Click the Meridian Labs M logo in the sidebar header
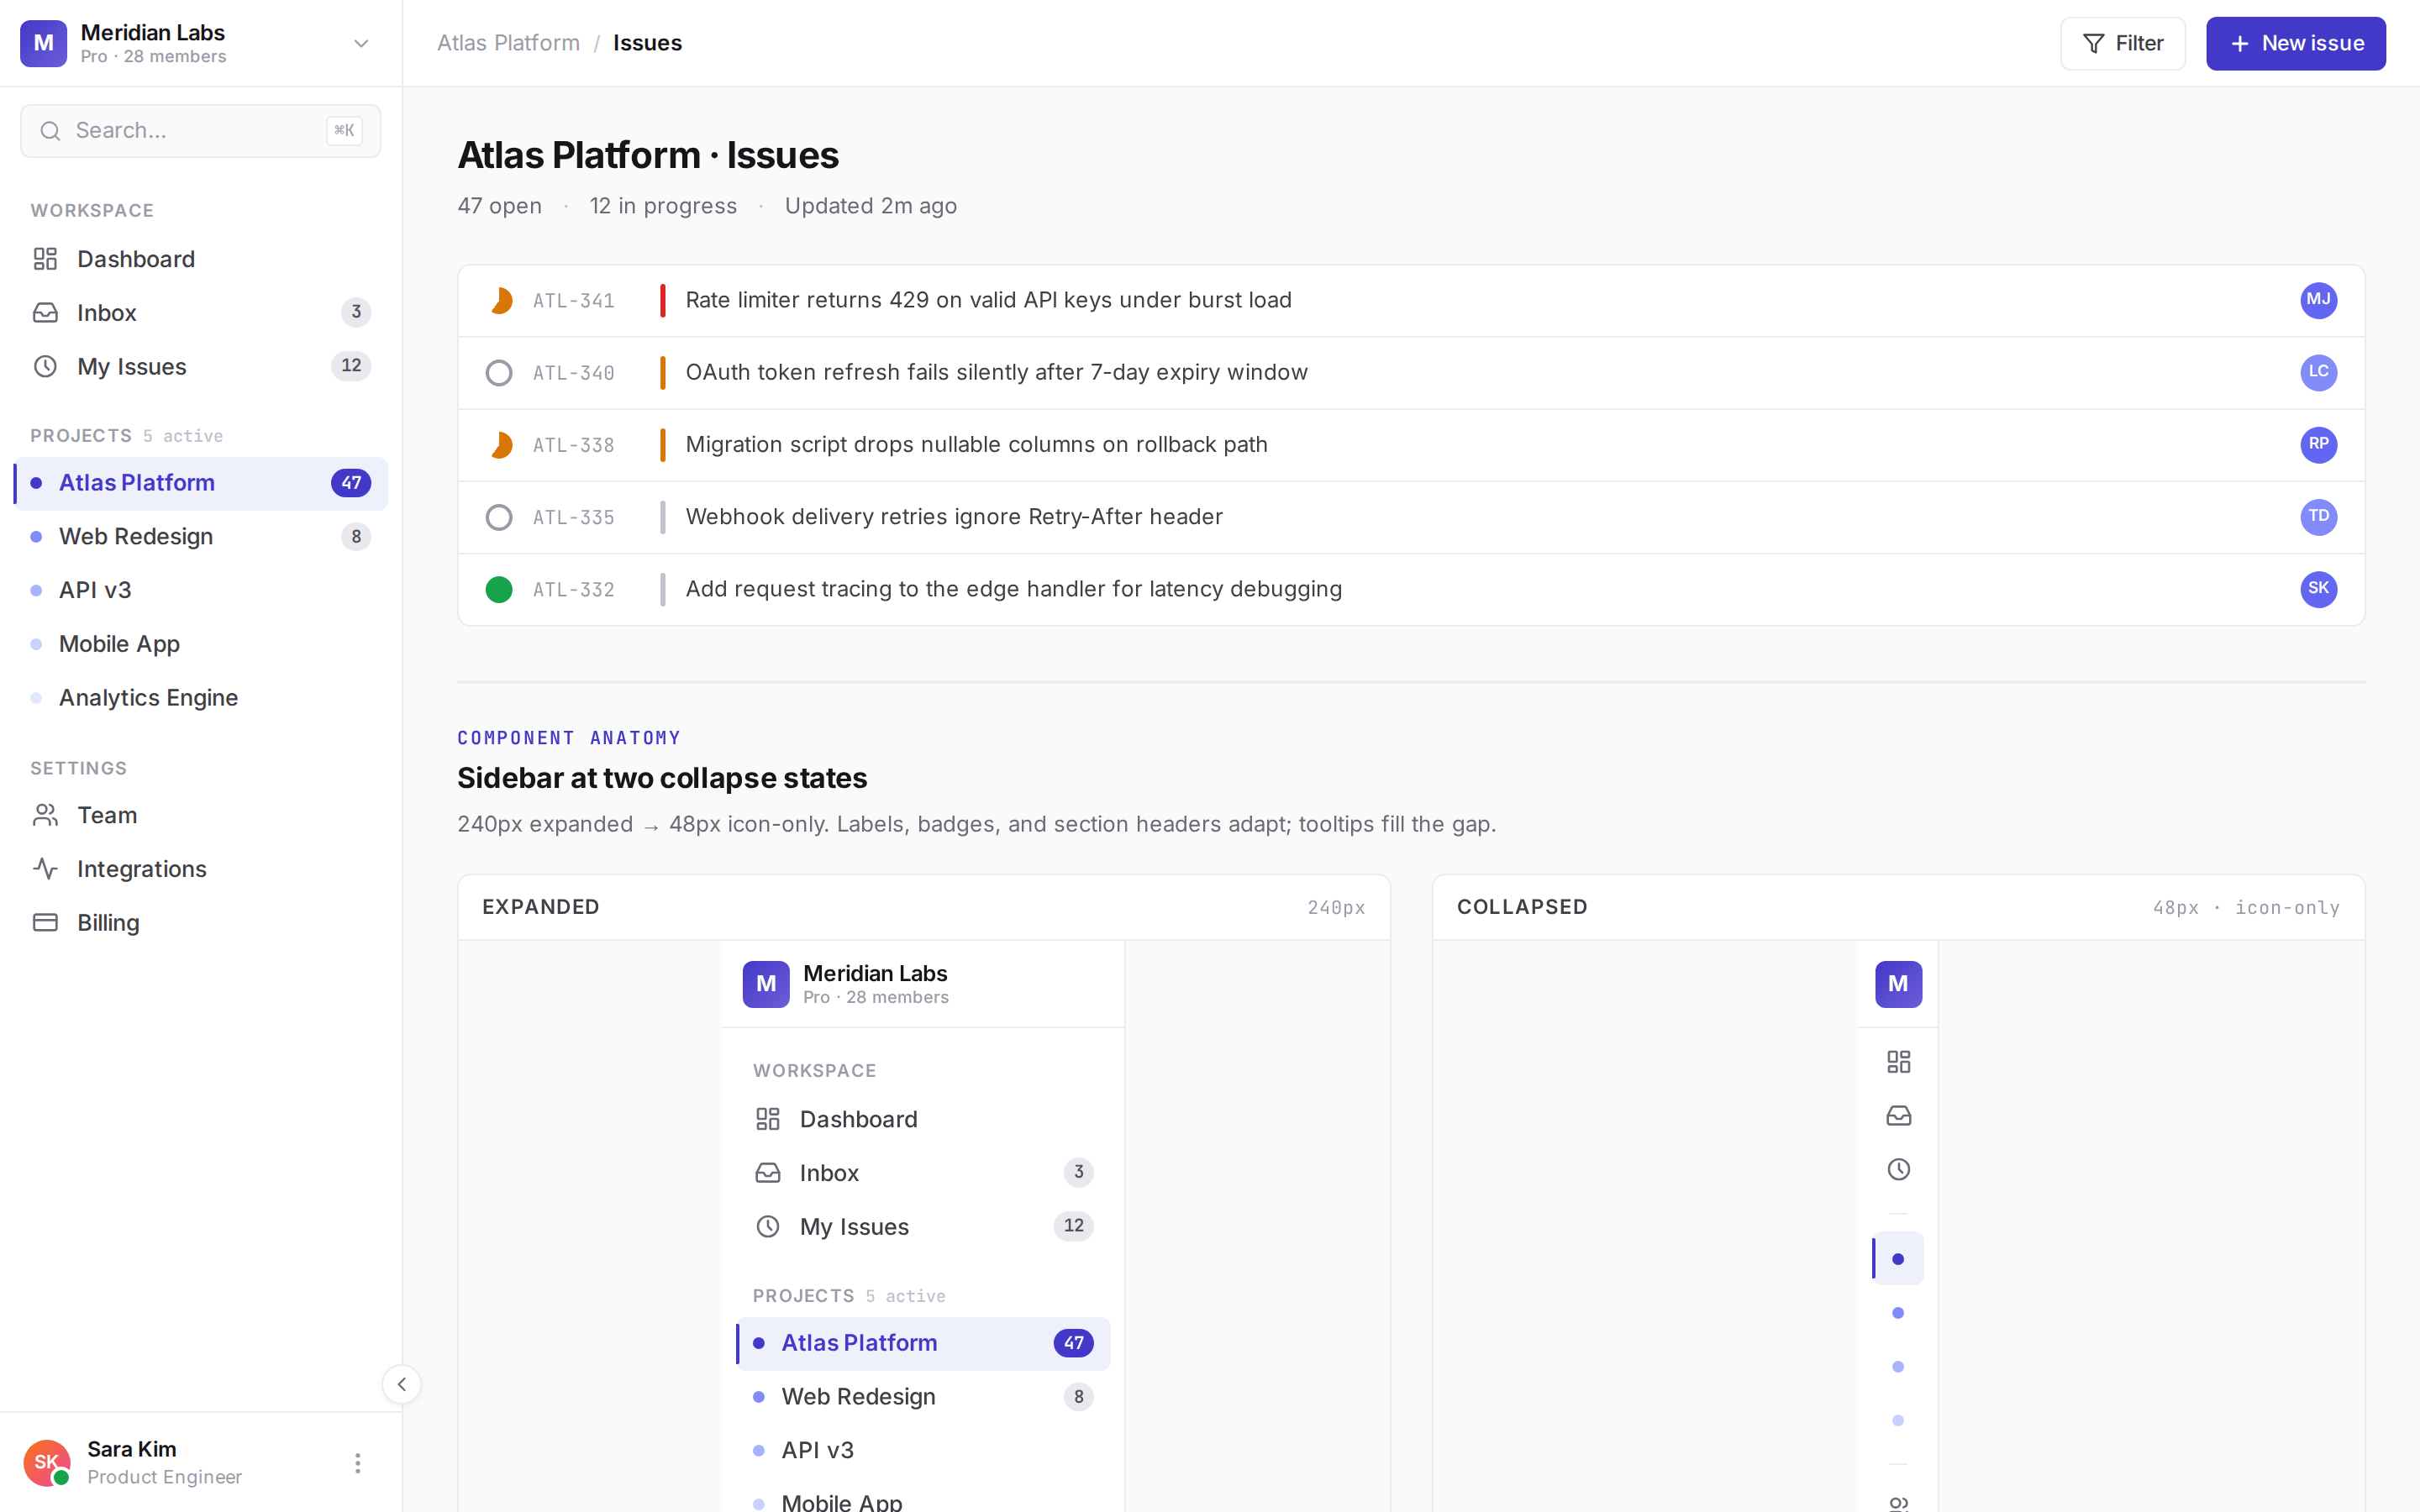The height and width of the screenshot is (1512, 2420). point(43,43)
